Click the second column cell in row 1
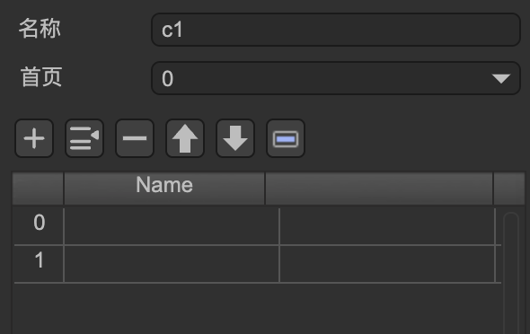This screenshot has width=530, height=334. tap(387, 264)
